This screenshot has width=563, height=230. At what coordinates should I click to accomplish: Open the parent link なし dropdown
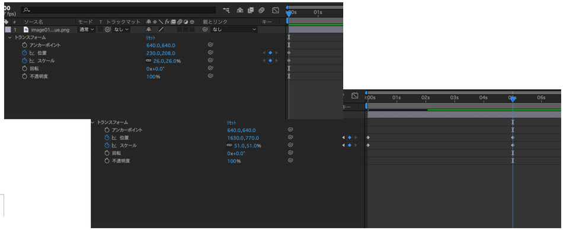click(x=235, y=30)
